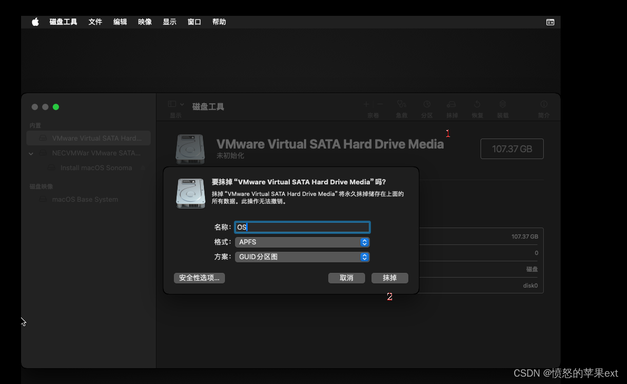Click the sidebar view toggle icon
The image size is (627, 384).
(172, 104)
